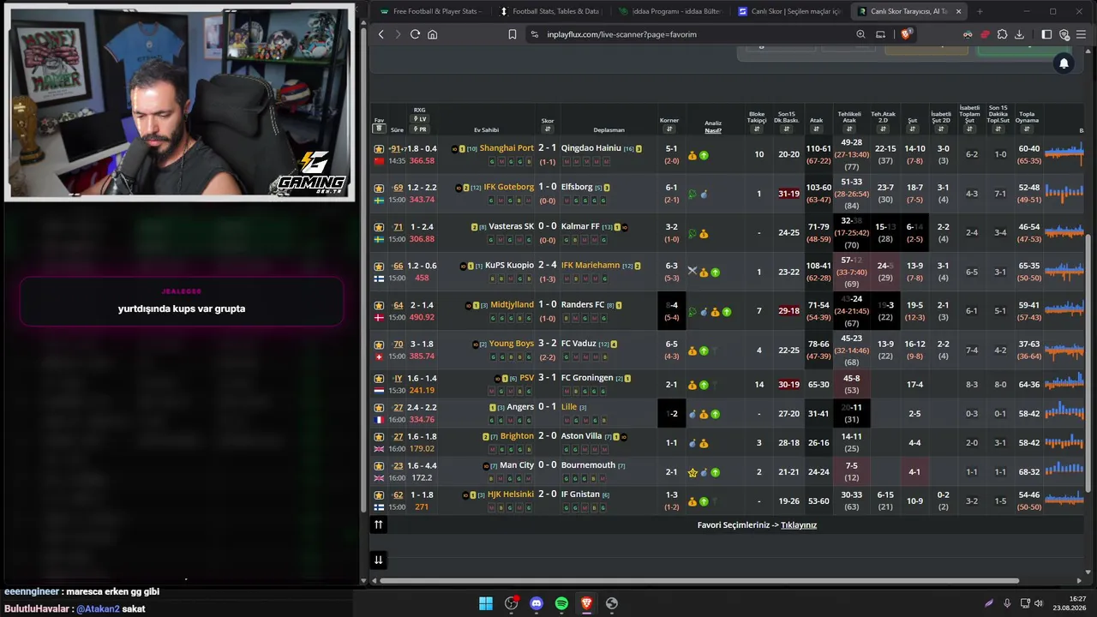
Task: Toggle the favorite star for IFK Goteborg
Action: [x=379, y=188]
